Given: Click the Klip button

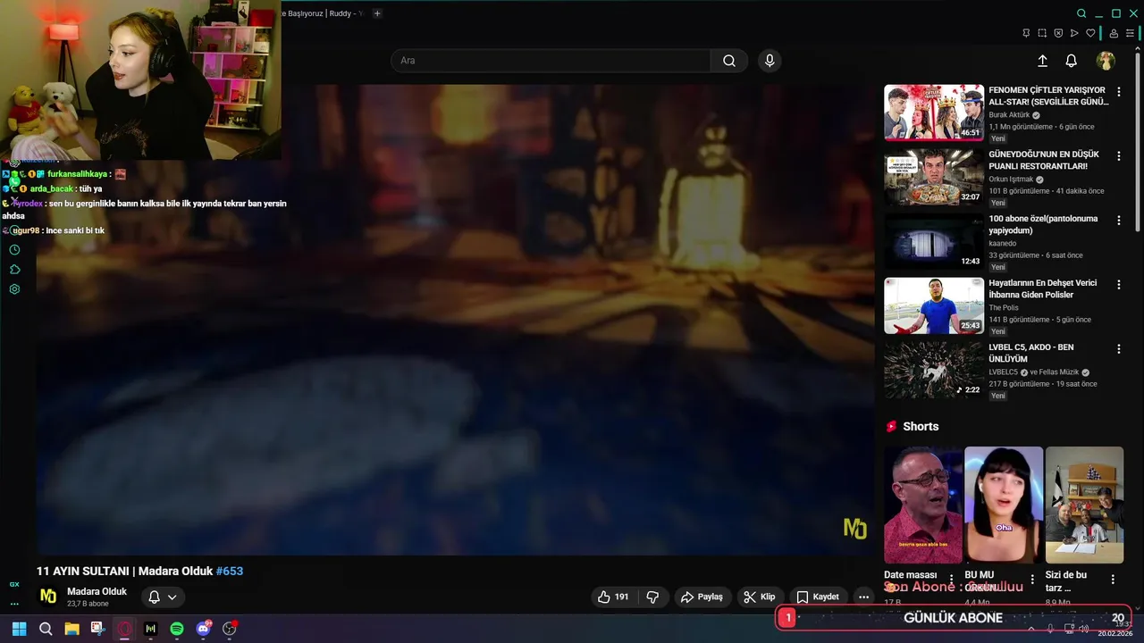Looking at the screenshot, I should pos(761,597).
